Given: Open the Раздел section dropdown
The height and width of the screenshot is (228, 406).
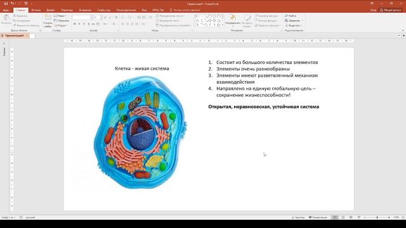Looking at the screenshot, I should tap(61, 25).
